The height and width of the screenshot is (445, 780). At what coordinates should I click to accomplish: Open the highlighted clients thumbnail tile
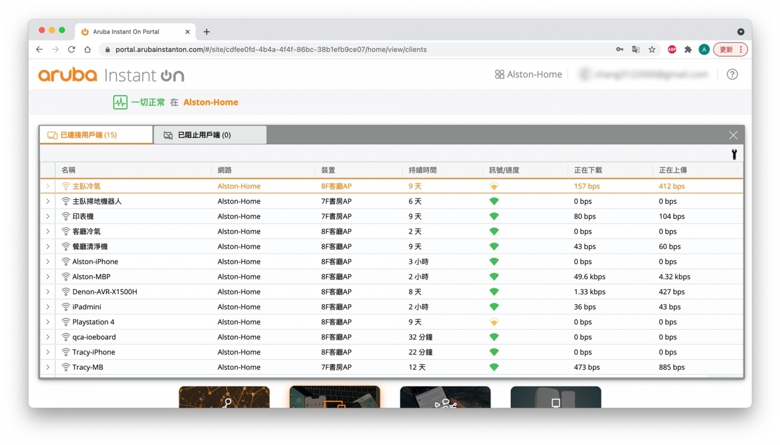pyautogui.click(x=335, y=397)
